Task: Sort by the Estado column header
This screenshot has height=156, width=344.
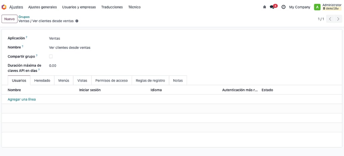Action: click(x=267, y=90)
